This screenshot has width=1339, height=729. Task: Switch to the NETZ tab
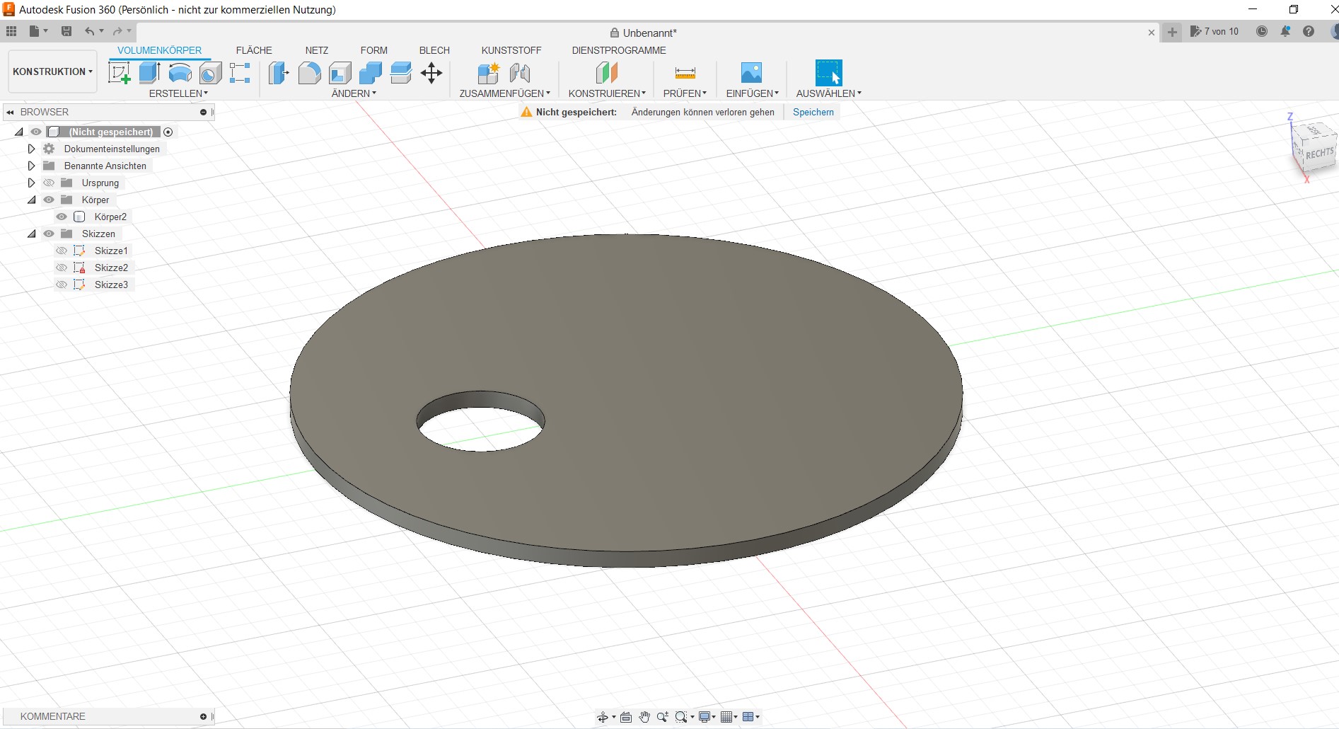(317, 50)
